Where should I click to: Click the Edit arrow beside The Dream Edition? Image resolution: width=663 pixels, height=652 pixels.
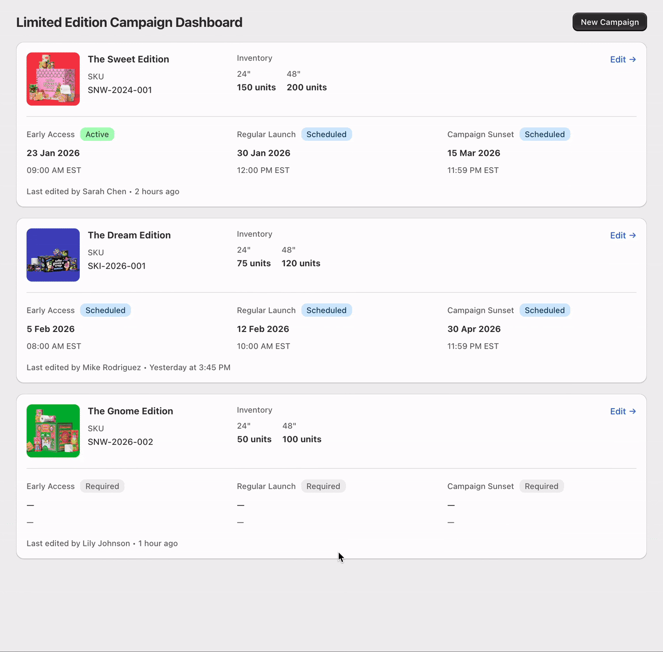[632, 235]
